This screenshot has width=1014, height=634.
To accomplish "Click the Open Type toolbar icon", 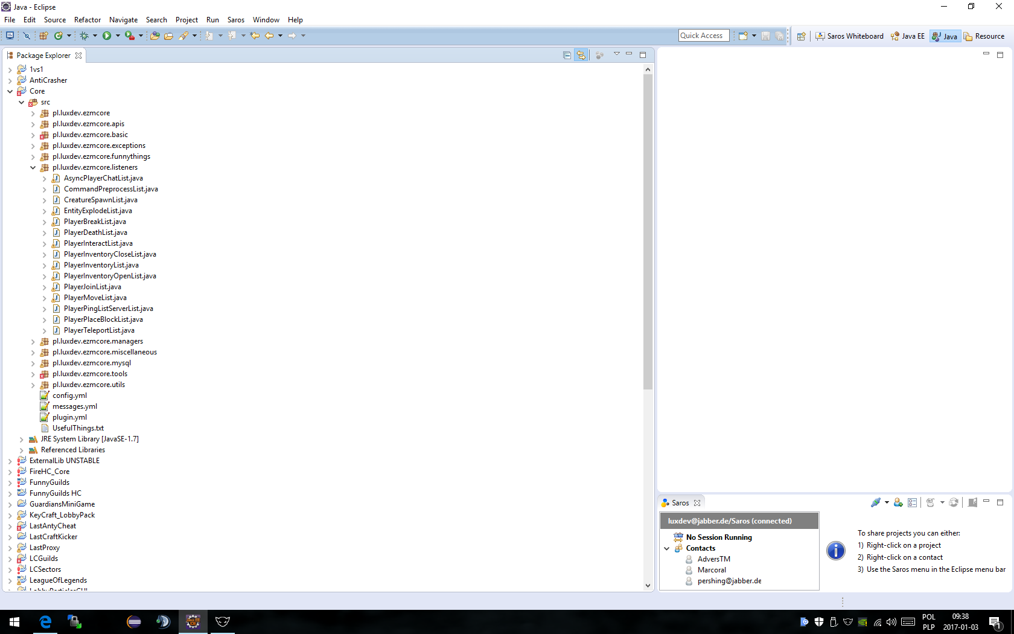I will pyautogui.click(x=155, y=36).
